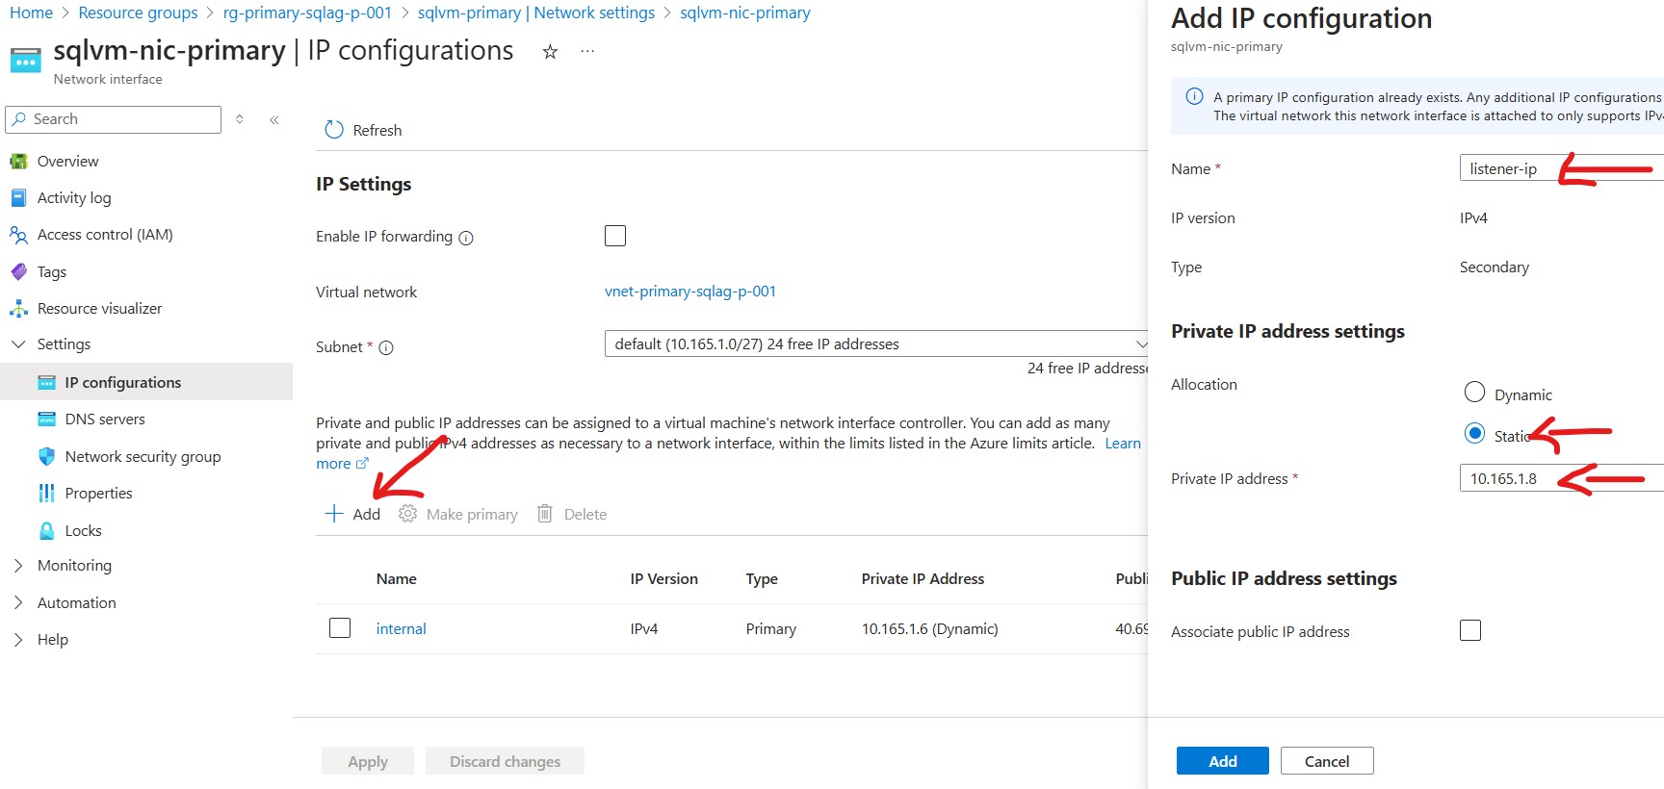The width and height of the screenshot is (1664, 789).
Task: Click the Private IP Address column header
Action: tap(923, 579)
